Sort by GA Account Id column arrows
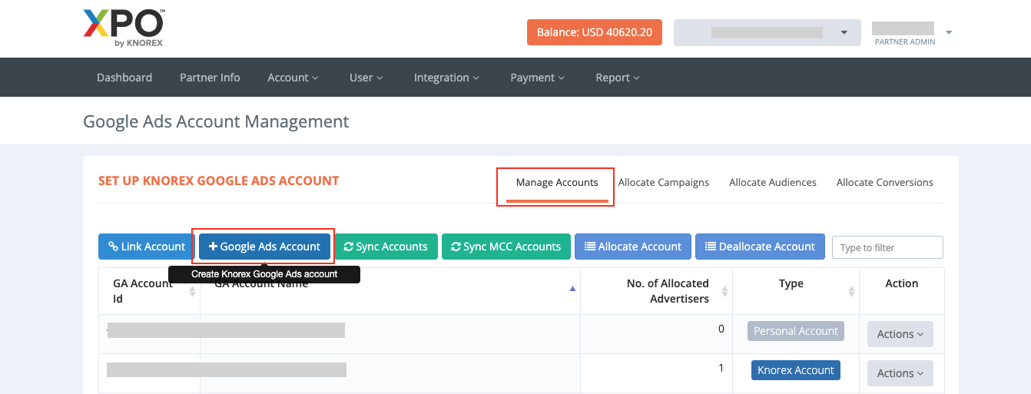This screenshot has height=394, width=1031. 192,291
